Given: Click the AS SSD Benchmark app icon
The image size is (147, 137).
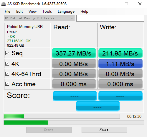Looking at the screenshot, I should pyautogui.click(x=3, y=4).
